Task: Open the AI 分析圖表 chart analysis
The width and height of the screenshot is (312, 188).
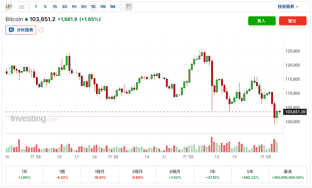Action: pyautogui.click(x=21, y=30)
